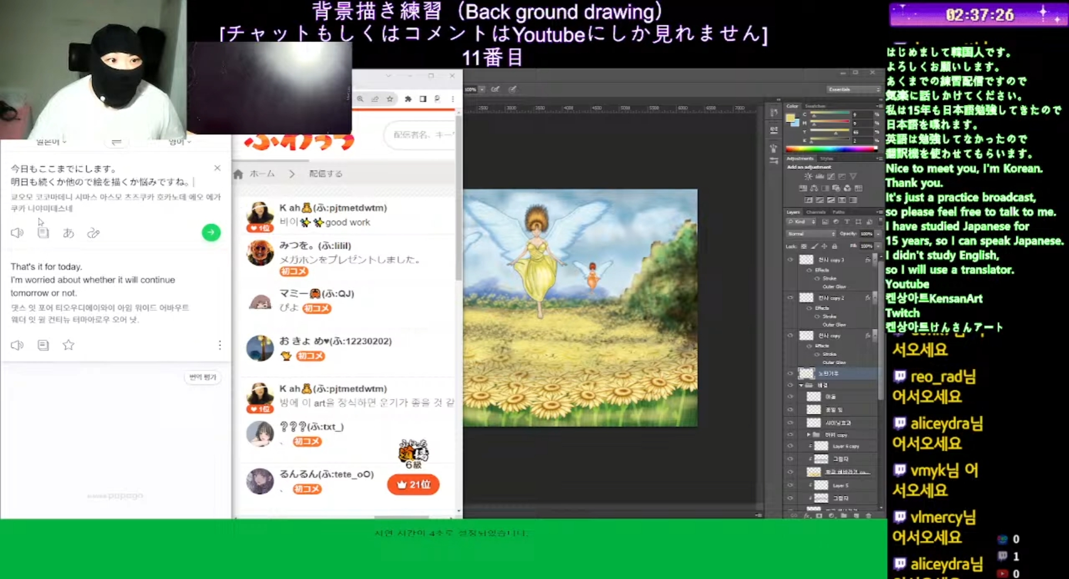Play audio of the English translation

point(17,345)
